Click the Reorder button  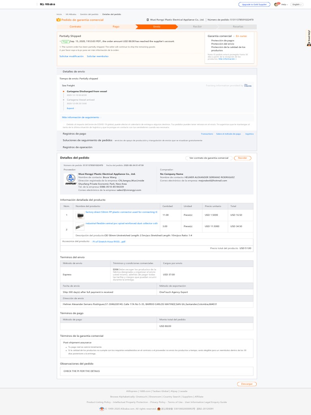242,158
